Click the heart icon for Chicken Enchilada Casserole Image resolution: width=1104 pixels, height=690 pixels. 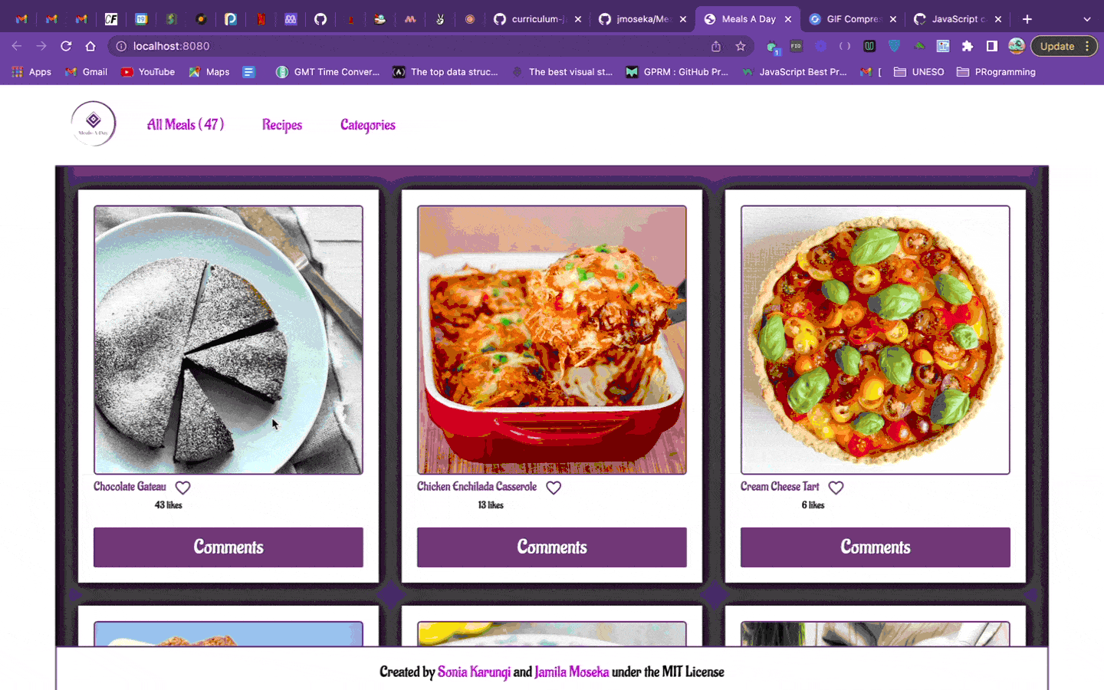click(554, 488)
